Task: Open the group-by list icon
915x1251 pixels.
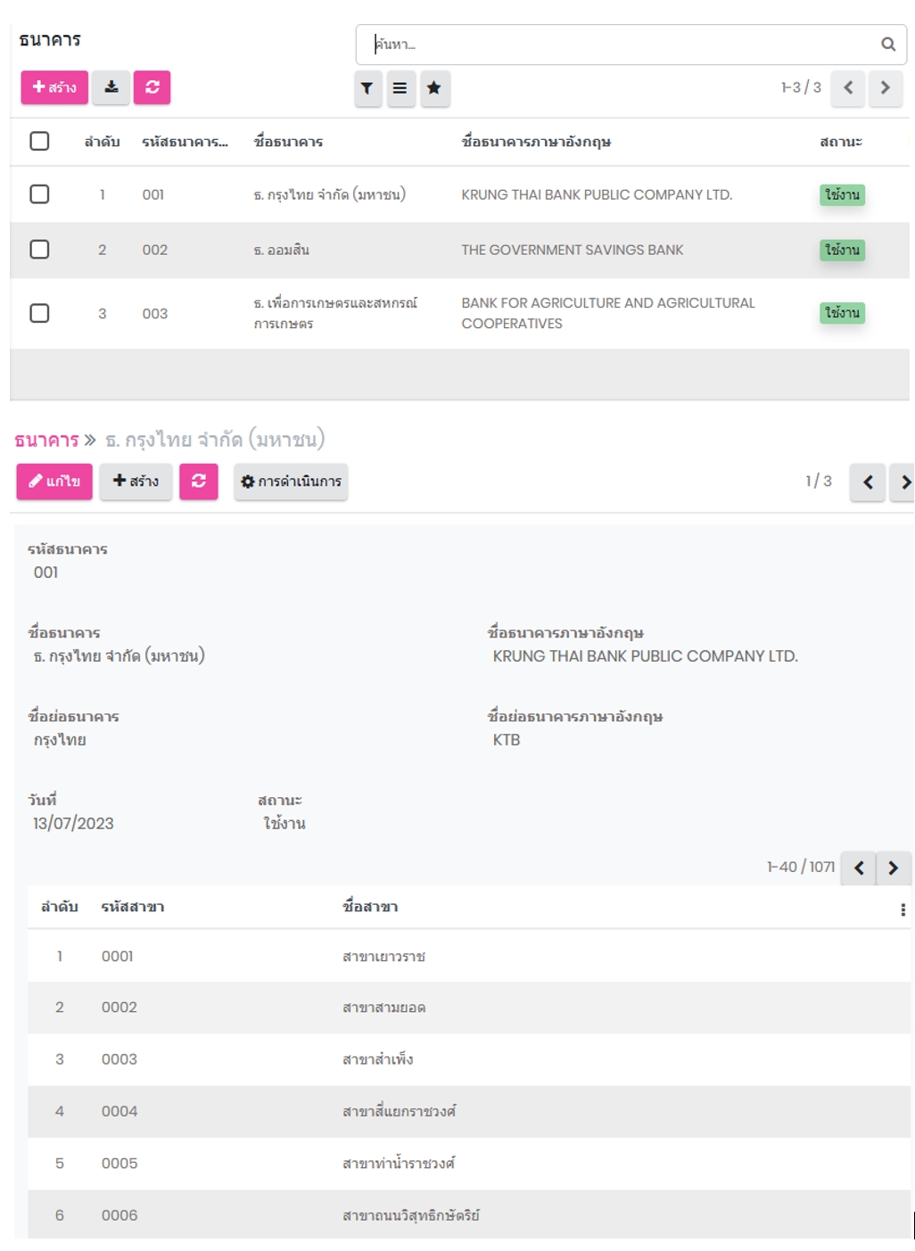Action: click(400, 88)
